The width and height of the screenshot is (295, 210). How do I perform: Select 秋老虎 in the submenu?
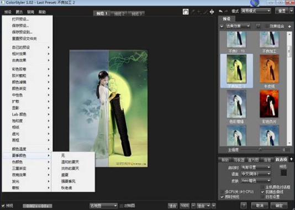[73, 187]
